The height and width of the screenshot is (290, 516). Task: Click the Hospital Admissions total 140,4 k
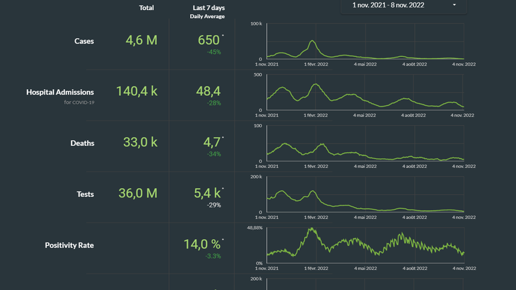pyautogui.click(x=137, y=91)
